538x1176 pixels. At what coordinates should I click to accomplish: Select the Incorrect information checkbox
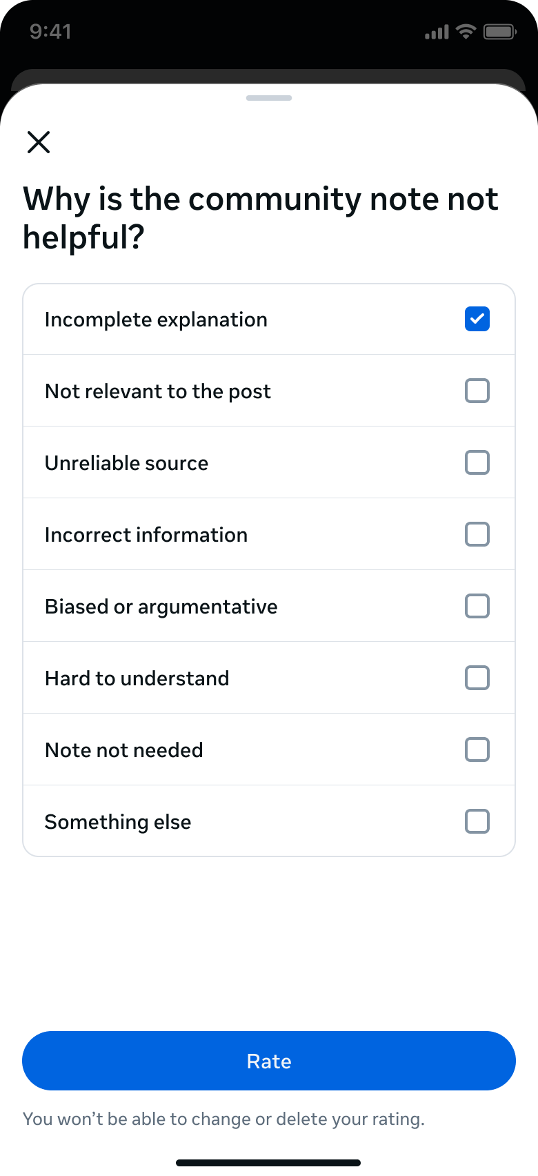[x=477, y=535]
